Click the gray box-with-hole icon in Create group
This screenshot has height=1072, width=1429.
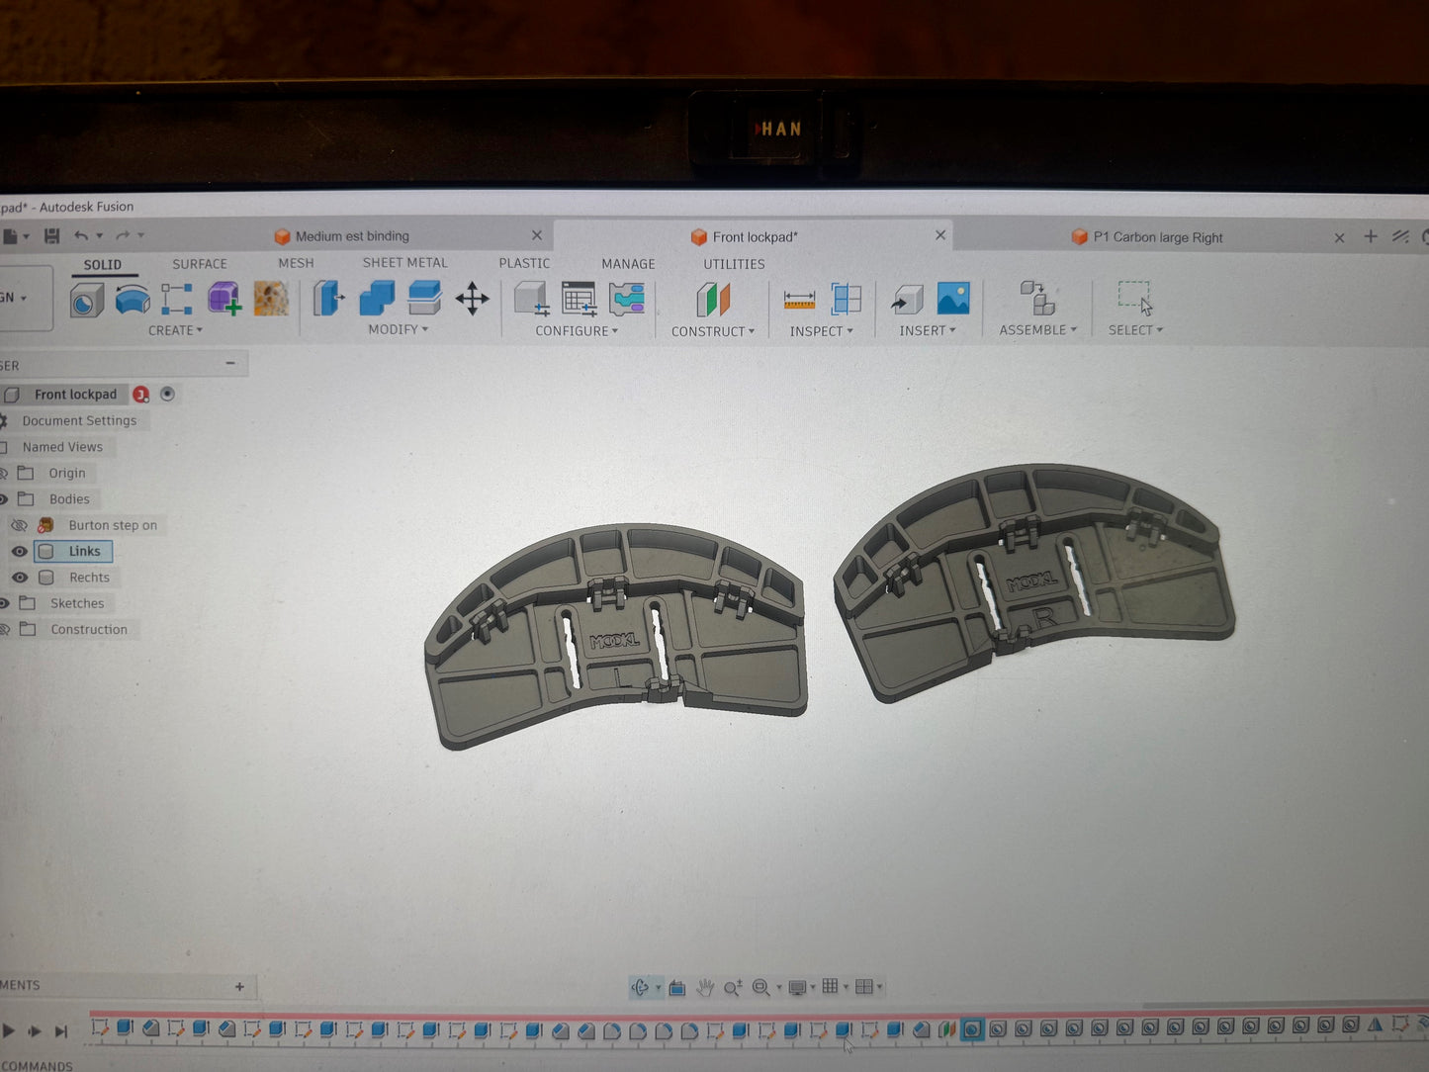[x=87, y=299]
